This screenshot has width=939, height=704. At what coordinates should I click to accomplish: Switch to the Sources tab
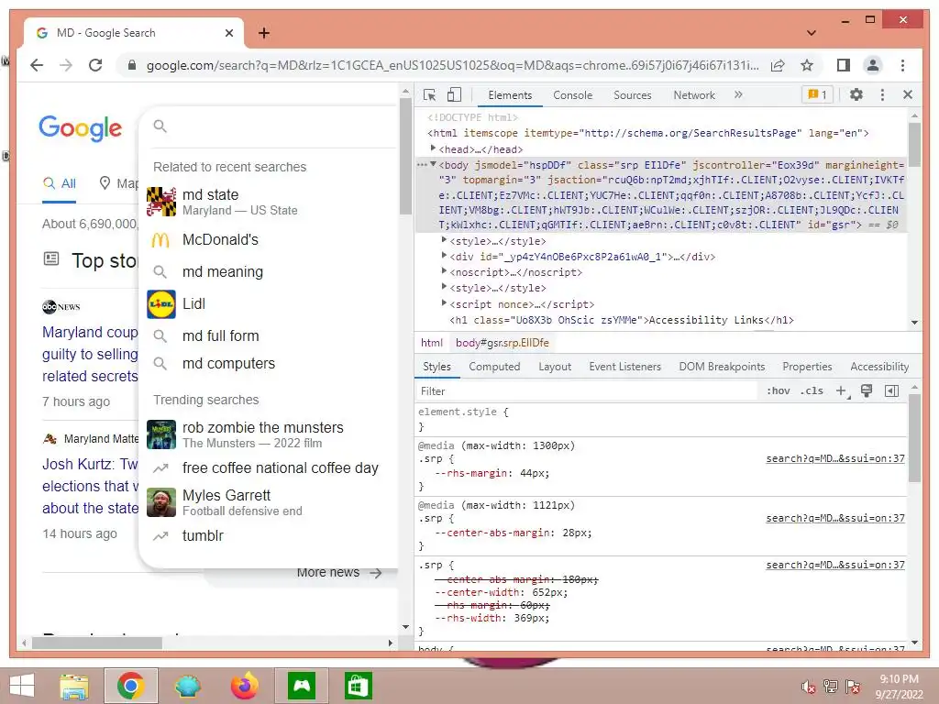pos(633,95)
